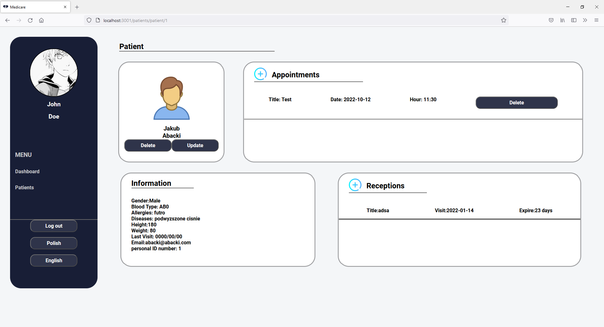The height and width of the screenshot is (327, 604).
Task: Update patient Jakub Abacki
Action: pos(195,145)
